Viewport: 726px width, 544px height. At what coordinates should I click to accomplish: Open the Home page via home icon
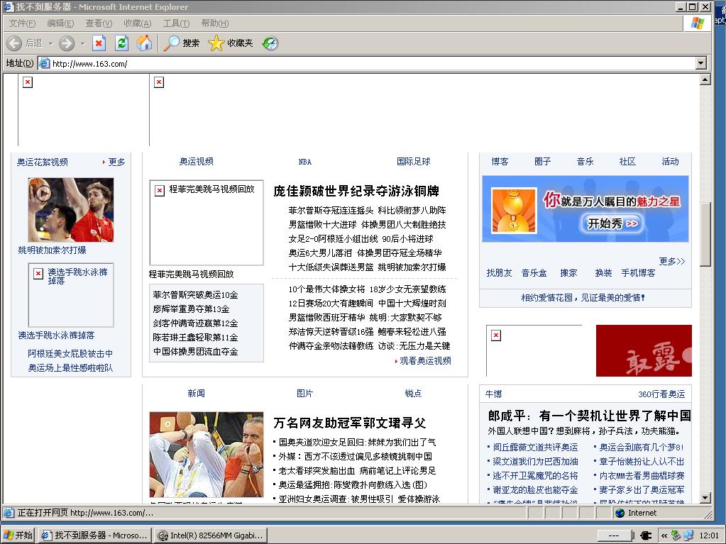pos(144,43)
